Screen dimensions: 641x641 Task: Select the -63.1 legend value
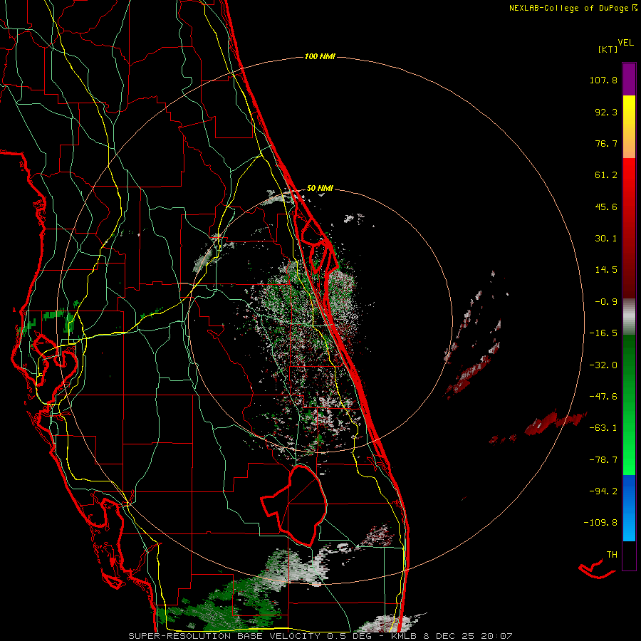[x=603, y=428]
